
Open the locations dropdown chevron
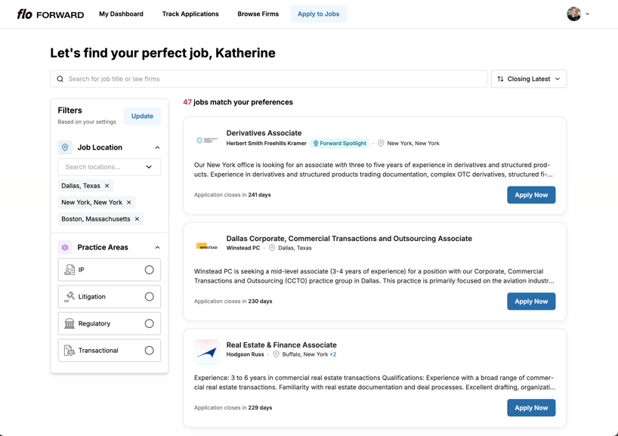tap(149, 167)
